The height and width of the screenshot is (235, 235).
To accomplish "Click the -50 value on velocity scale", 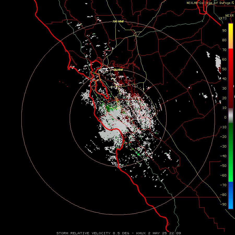I will tap(223, 166).
